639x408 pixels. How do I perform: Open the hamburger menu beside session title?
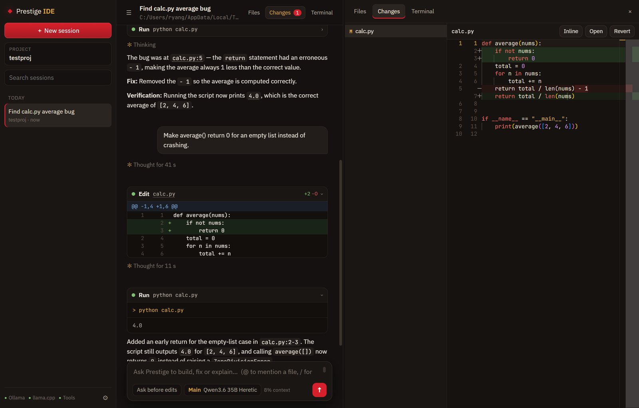pos(129,13)
